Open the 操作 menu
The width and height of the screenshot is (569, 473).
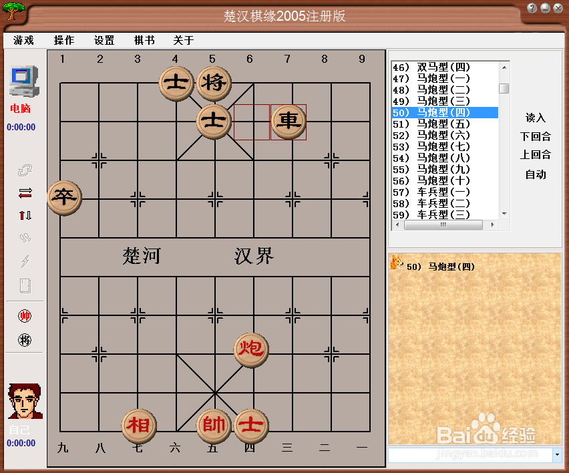(x=64, y=40)
